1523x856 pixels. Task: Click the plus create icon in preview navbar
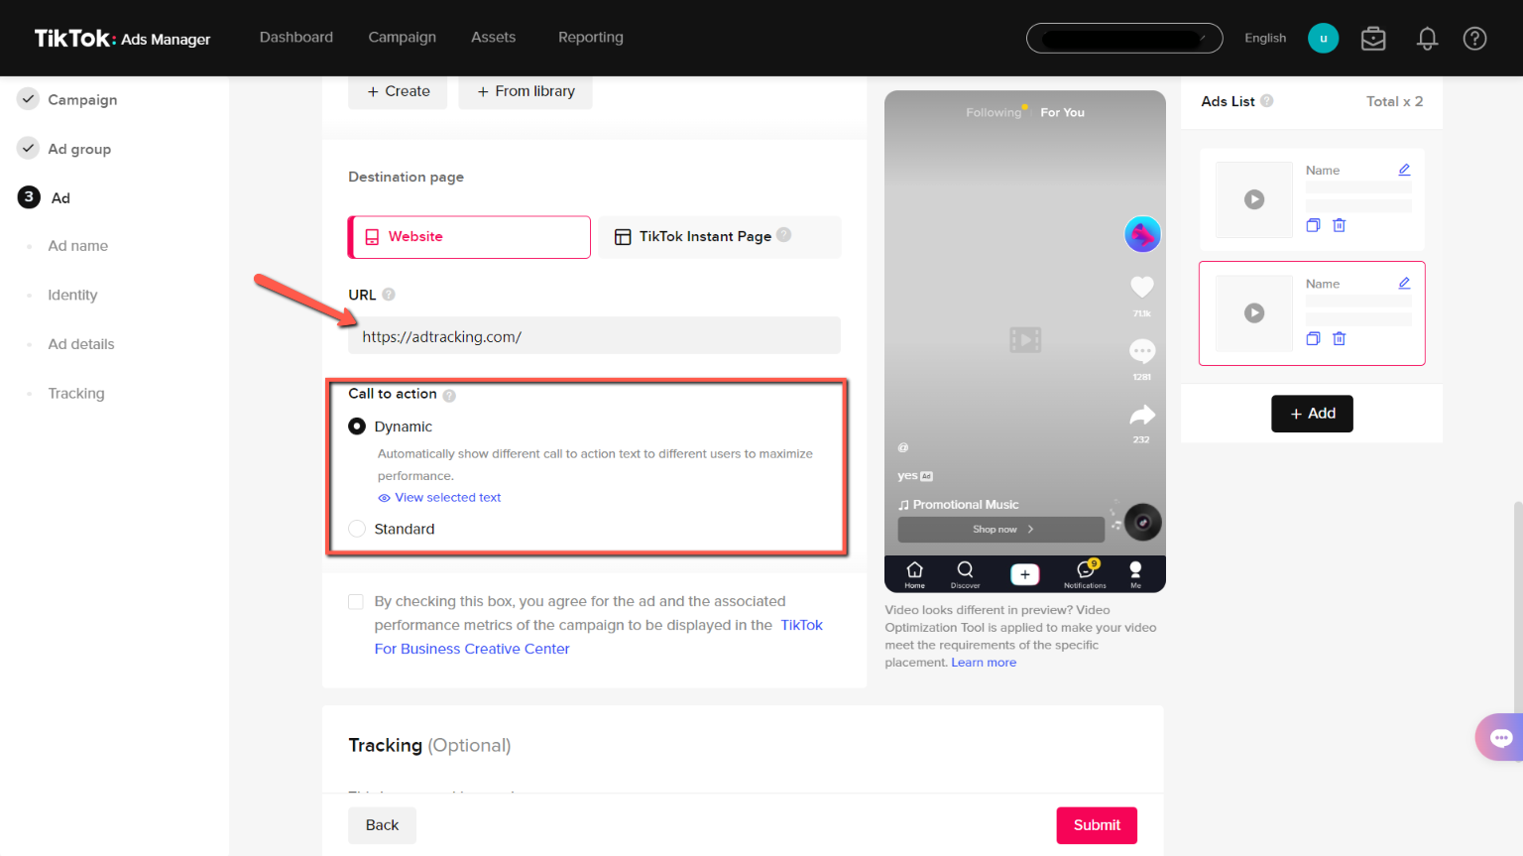pos(1025,574)
